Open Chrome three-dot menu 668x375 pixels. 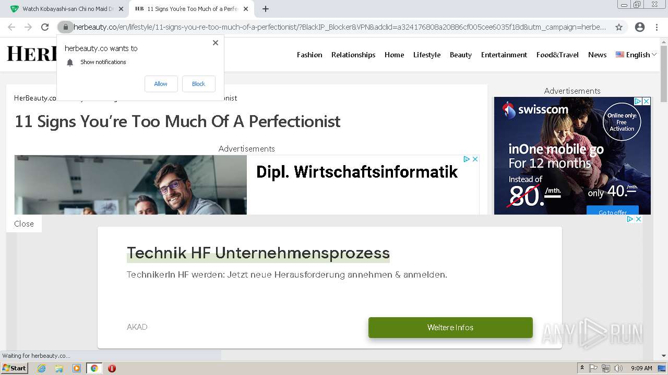[657, 27]
